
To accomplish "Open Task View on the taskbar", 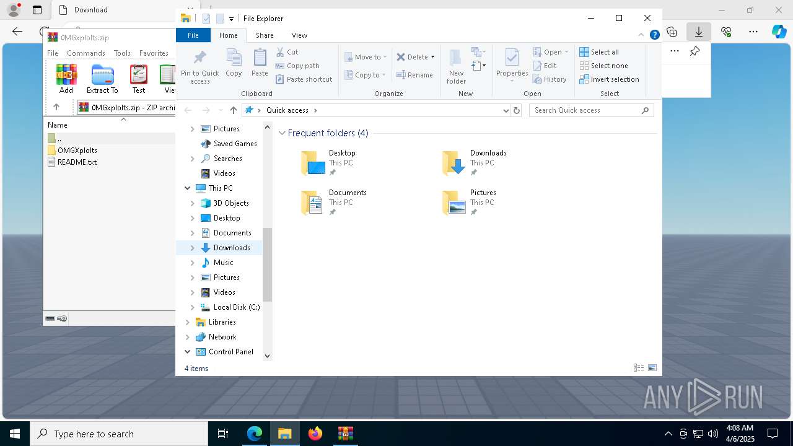I will 223,434.
